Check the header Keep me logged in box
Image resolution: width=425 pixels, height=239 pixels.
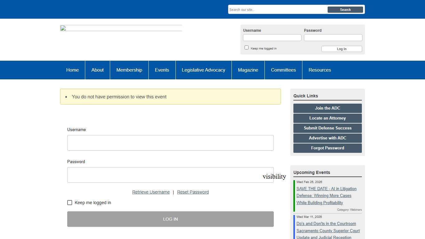tap(246, 48)
